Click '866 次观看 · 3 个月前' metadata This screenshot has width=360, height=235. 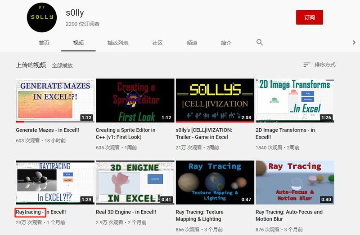[x=199, y=230]
